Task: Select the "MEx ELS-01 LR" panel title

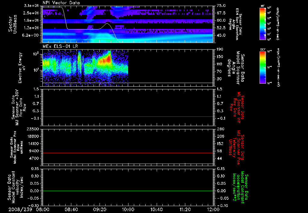Action: (x=60, y=47)
